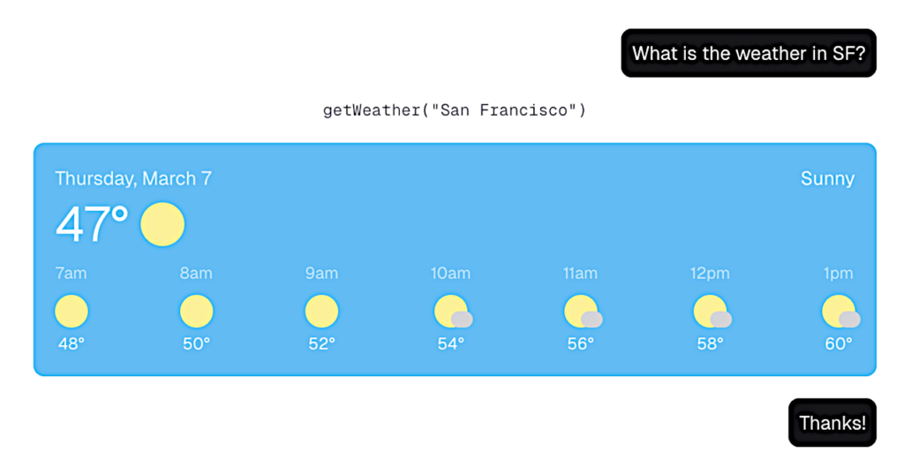Click the 56° temperature under 11am
Viewport: 904px width, 475px height.
(581, 344)
